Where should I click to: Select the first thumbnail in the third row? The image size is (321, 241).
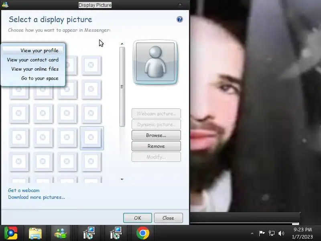click(x=19, y=113)
